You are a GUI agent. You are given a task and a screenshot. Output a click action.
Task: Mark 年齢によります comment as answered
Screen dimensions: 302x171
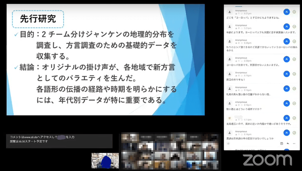pos(294,26)
